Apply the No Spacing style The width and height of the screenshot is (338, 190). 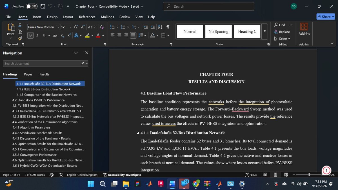(218, 32)
